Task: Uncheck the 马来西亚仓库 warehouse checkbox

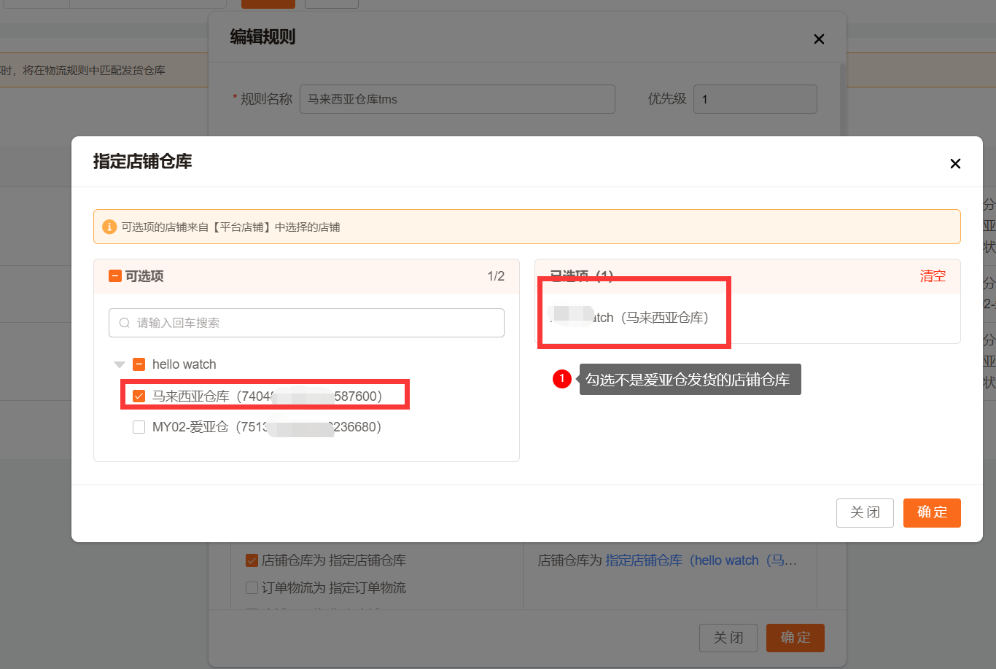Action: [x=139, y=396]
